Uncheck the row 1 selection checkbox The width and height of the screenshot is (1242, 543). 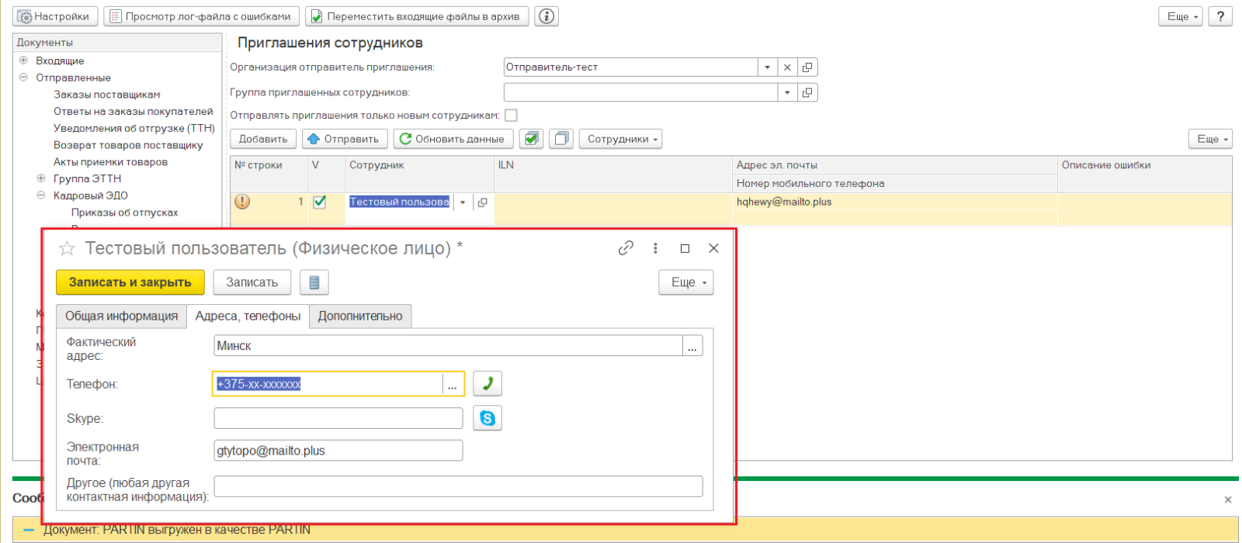[x=319, y=202]
